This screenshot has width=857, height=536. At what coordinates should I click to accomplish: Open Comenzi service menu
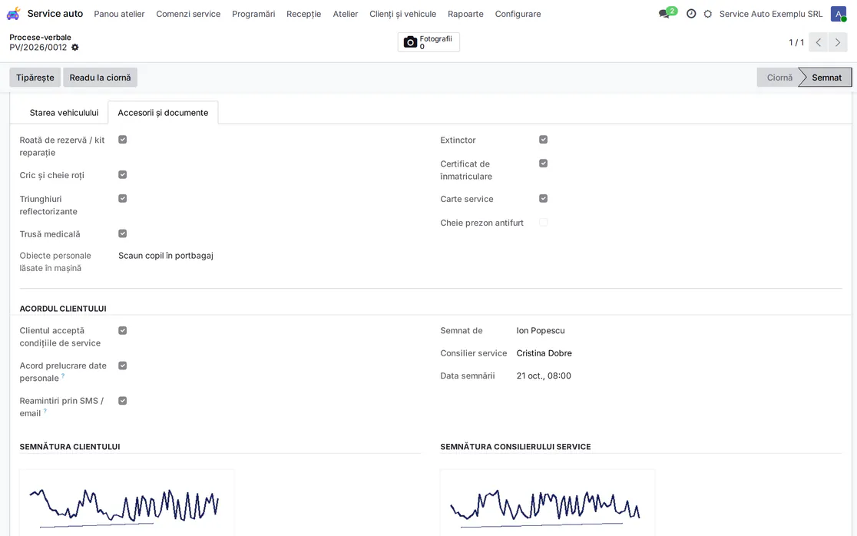(188, 14)
